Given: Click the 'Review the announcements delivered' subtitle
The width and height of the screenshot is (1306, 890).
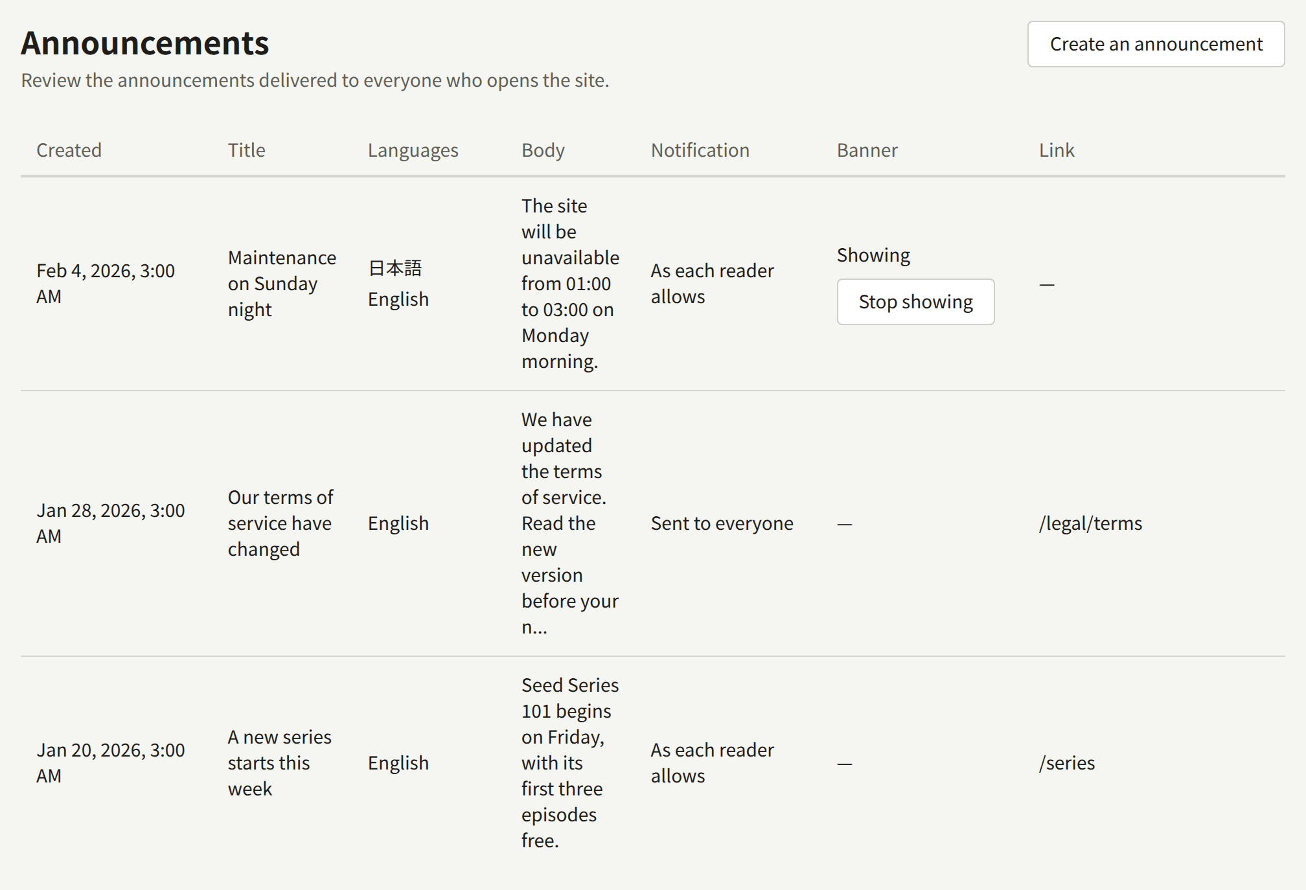Looking at the screenshot, I should click(x=315, y=80).
